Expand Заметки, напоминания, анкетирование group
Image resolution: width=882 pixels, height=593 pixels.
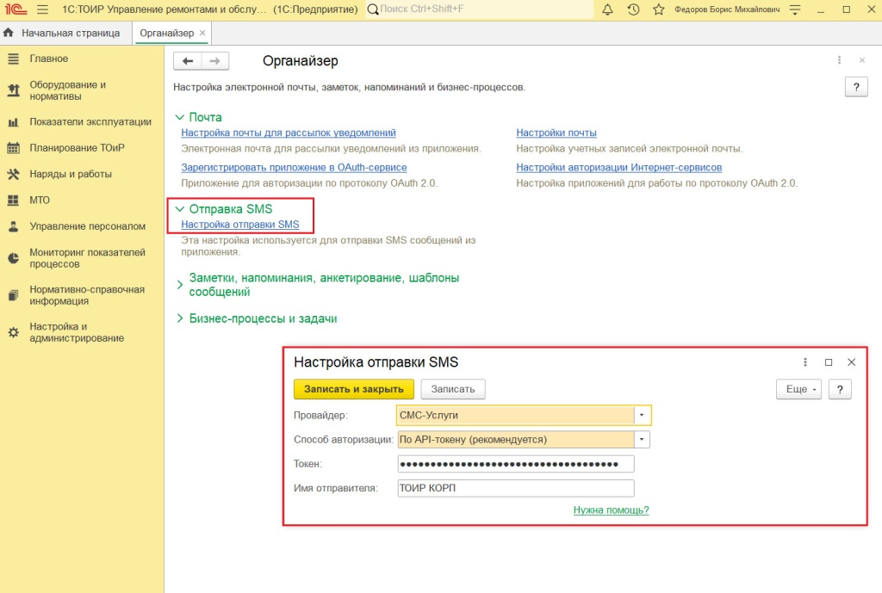tap(179, 284)
